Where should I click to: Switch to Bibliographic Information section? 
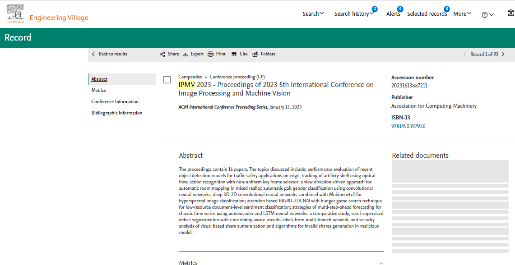[117, 113]
